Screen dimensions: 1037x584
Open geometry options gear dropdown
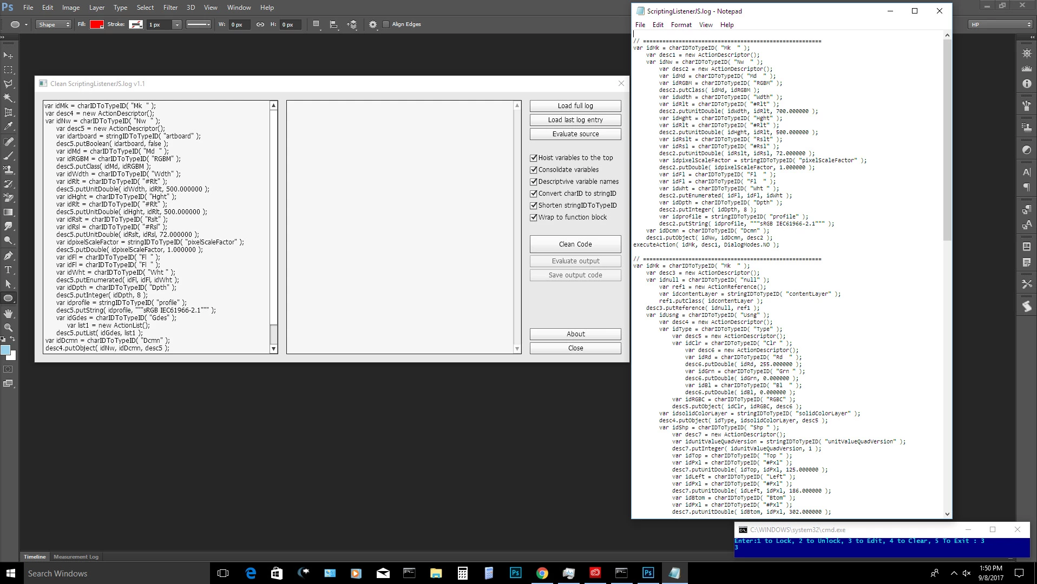coord(373,24)
